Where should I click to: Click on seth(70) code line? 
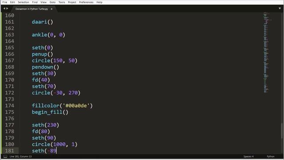44,86
